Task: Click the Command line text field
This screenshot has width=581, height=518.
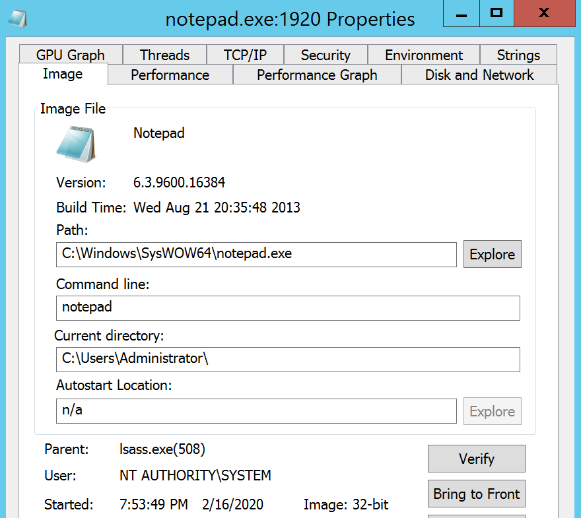Action: [x=288, y=308]
